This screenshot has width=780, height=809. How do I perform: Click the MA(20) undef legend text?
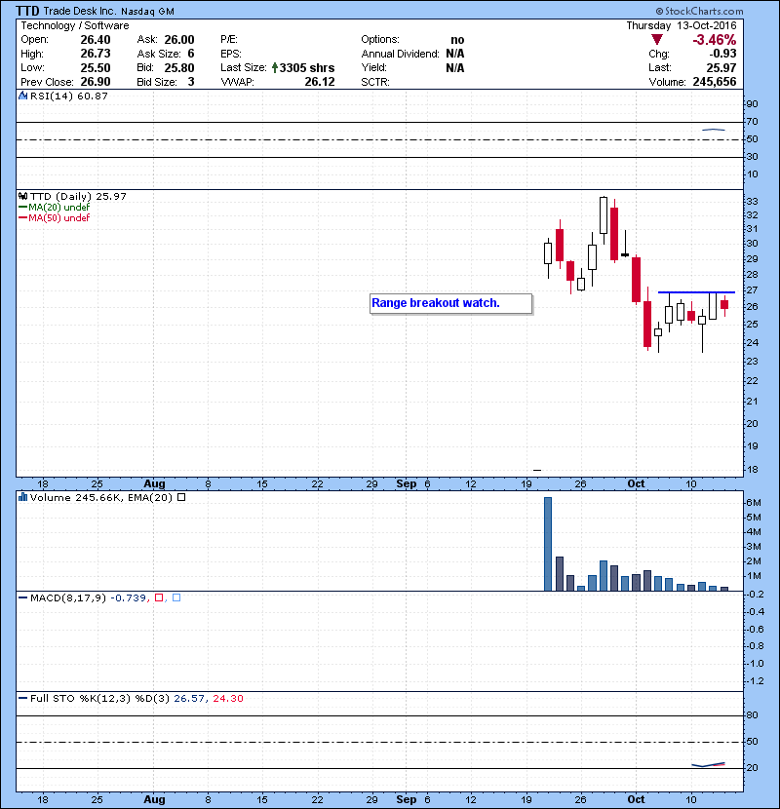click(x=58, y=207)
